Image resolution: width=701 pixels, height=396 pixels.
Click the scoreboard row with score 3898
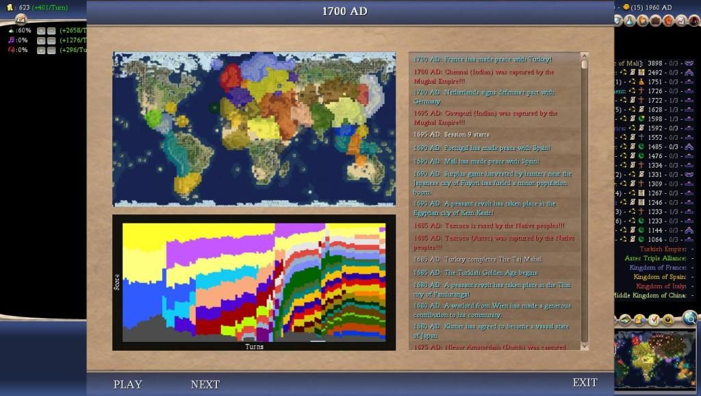pyautogui.click(x=655, y=64)
